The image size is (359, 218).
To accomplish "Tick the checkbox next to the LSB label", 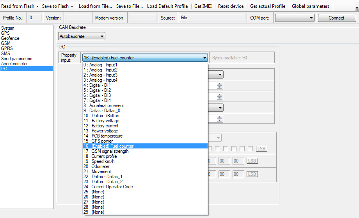I will pos(250,148).
